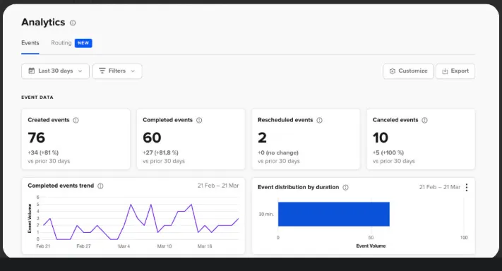Open the Last 30 days date dropdown
Image resolution: width=502 pixels, height=271 pixels.
pos(55,71)
